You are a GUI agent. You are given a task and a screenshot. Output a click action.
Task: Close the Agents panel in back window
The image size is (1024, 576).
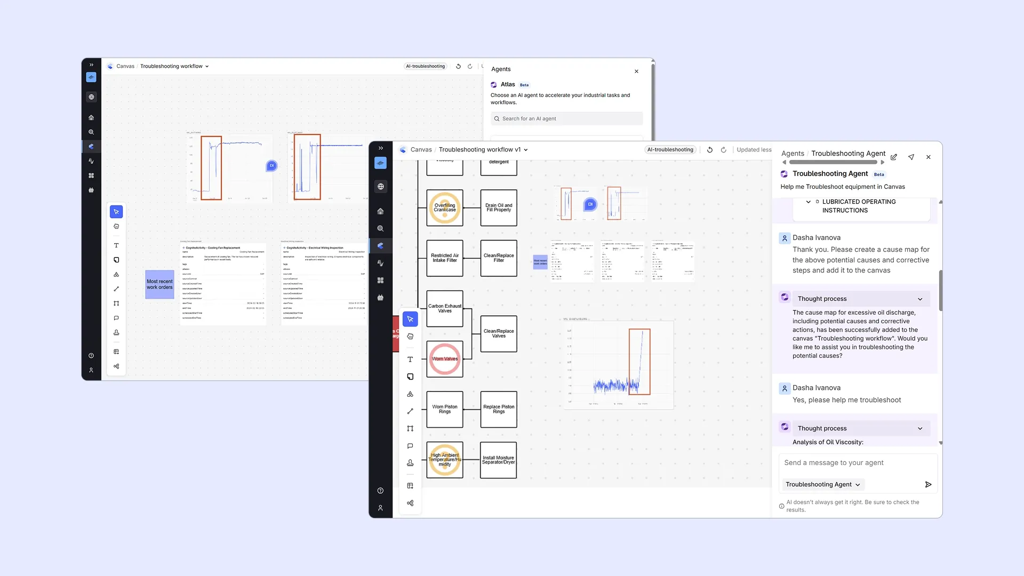coord(636,71)
